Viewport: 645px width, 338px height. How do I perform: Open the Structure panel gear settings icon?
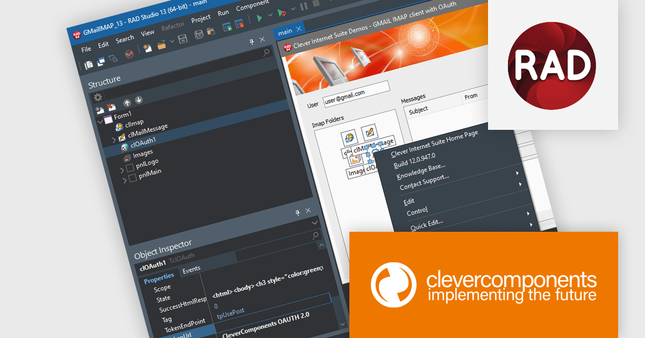pyautogui.click(x=96, y=97)
